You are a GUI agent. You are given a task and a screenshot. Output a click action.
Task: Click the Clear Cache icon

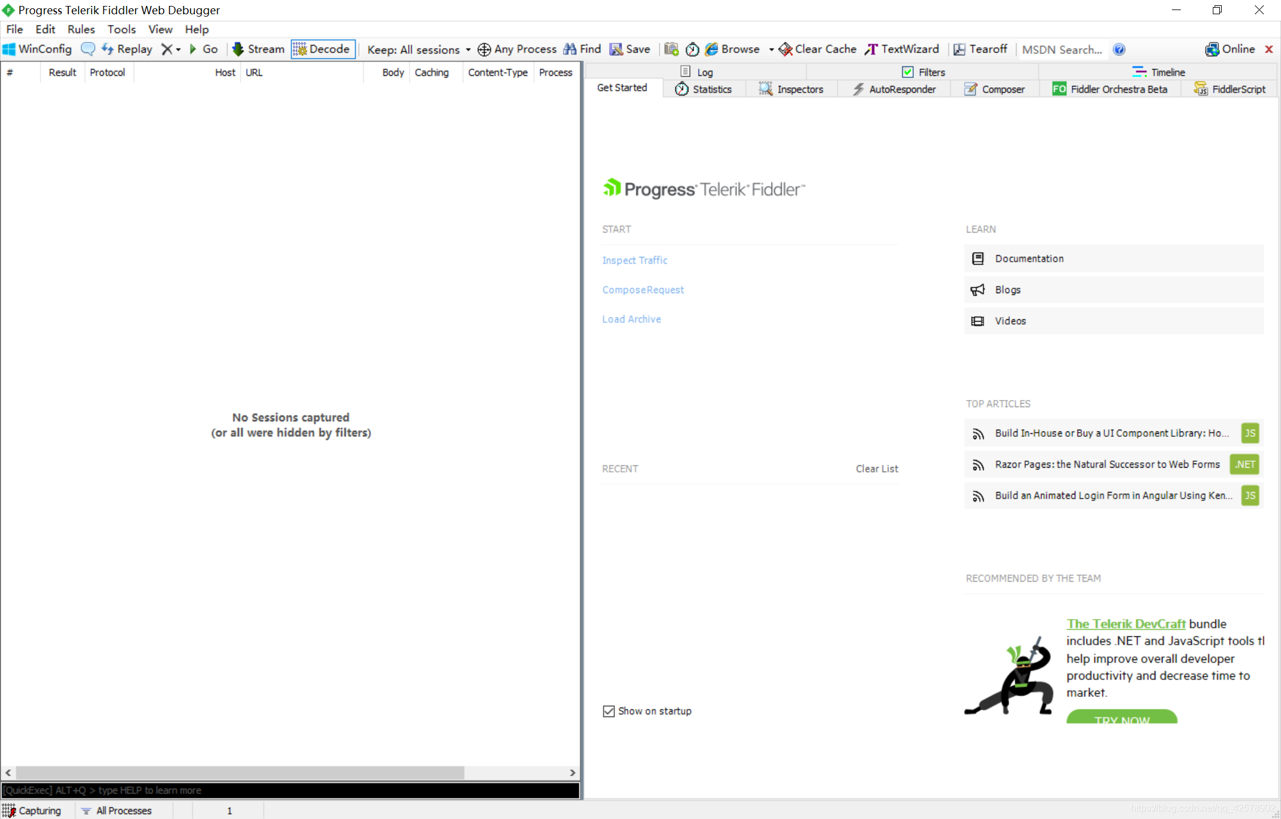coord(785,49)
